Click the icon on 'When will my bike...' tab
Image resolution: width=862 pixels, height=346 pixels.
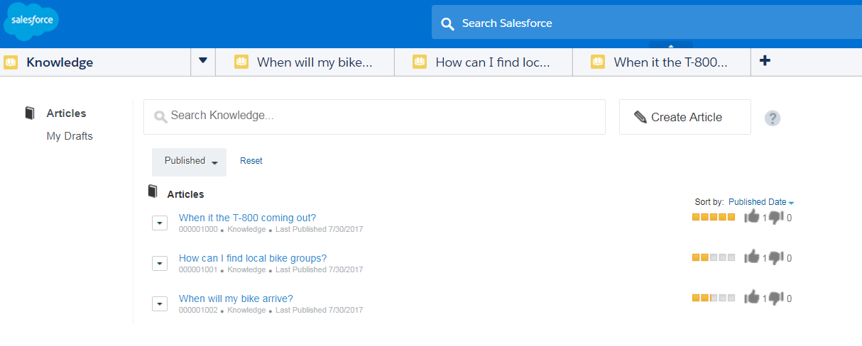pos(241,62)
